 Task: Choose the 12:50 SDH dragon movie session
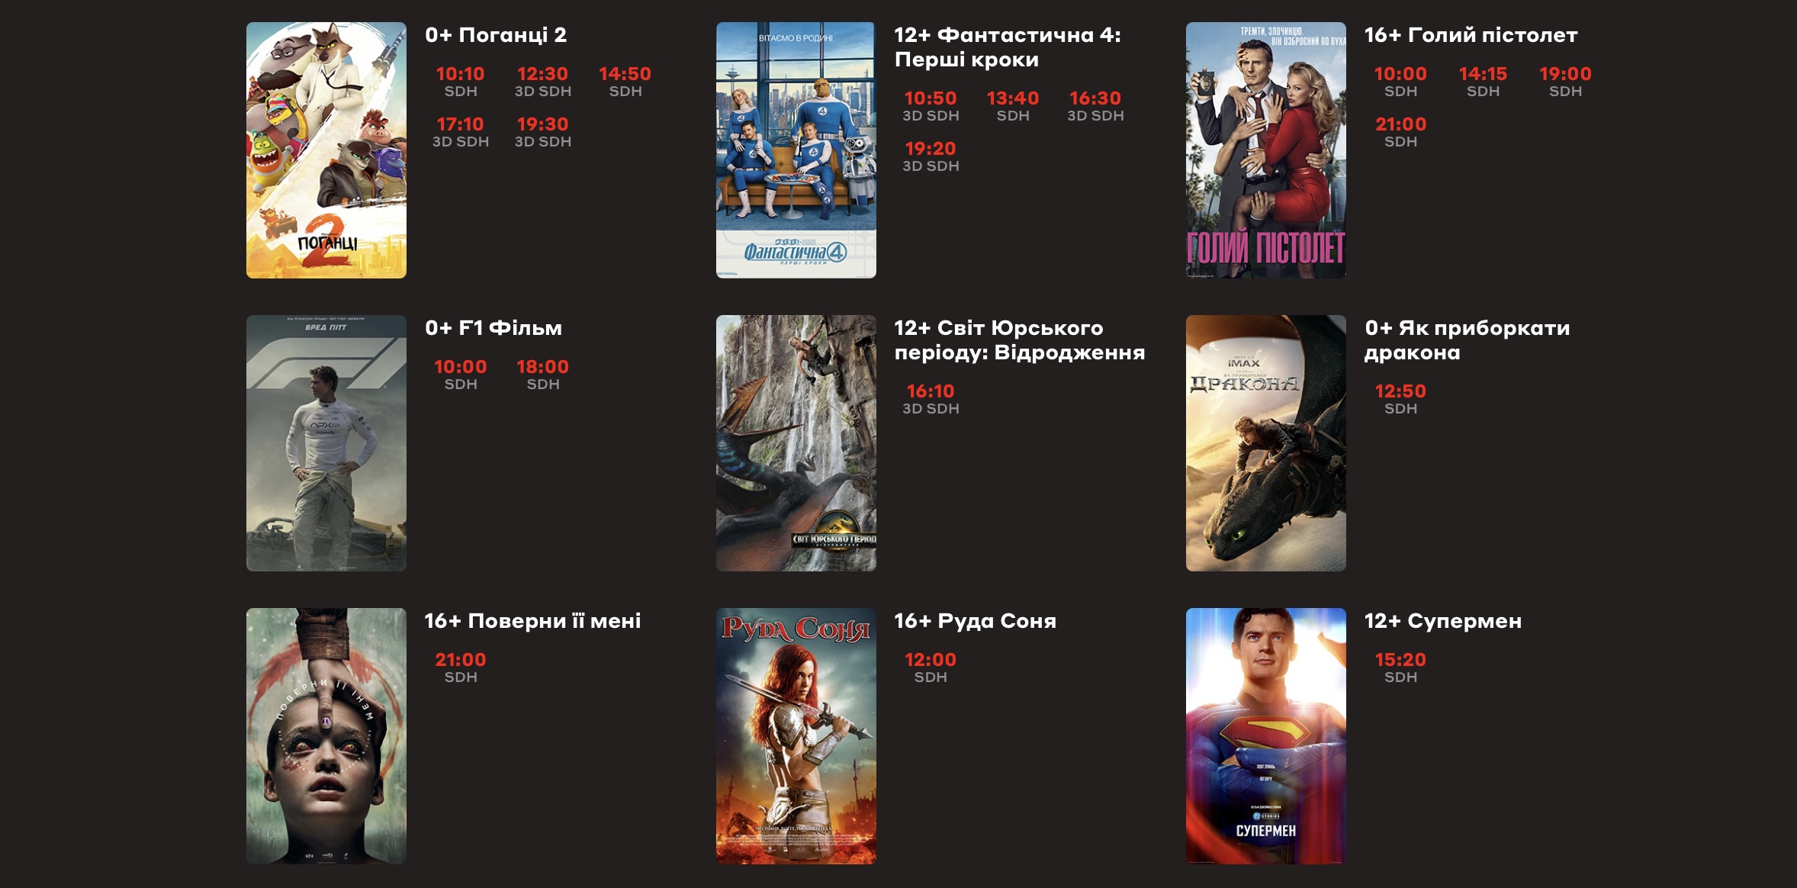(1400, 399)
